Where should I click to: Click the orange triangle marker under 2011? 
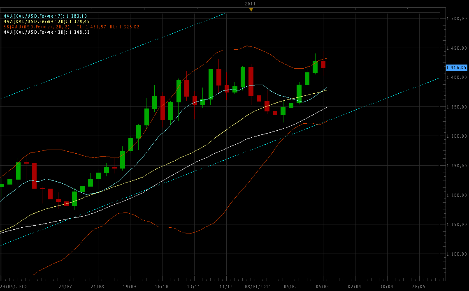(251, 10)
